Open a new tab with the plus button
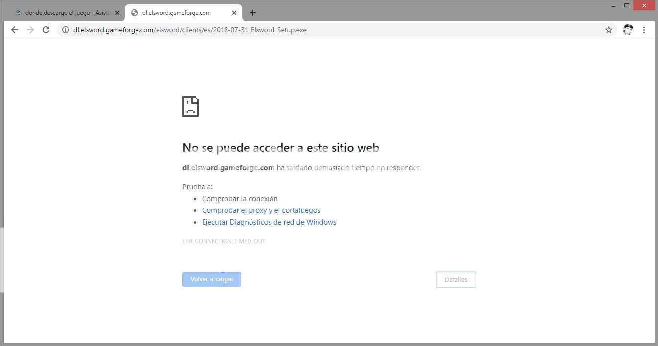Screen dimensions: 658x346 coord(253,13)
